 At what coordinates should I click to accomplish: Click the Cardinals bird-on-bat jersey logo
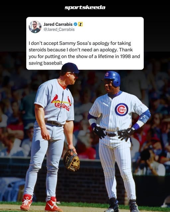(x=61, y=103)
